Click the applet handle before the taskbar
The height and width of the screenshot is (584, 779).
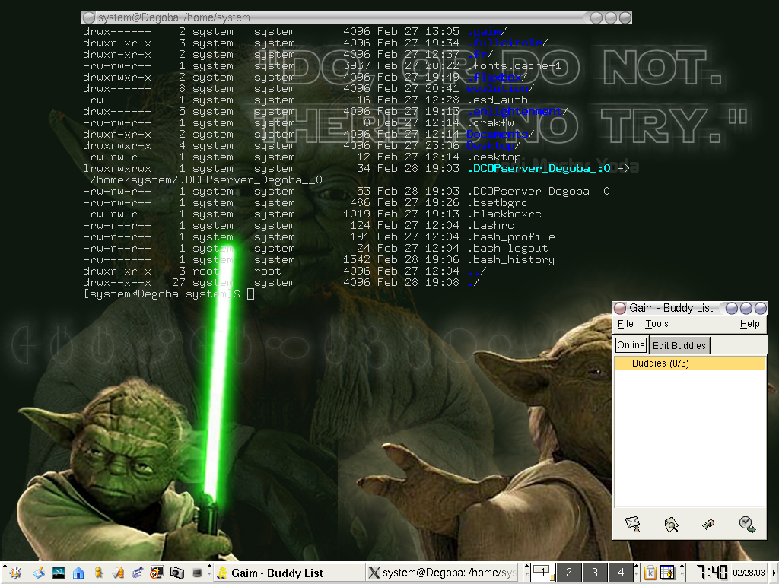coord(210,573)
